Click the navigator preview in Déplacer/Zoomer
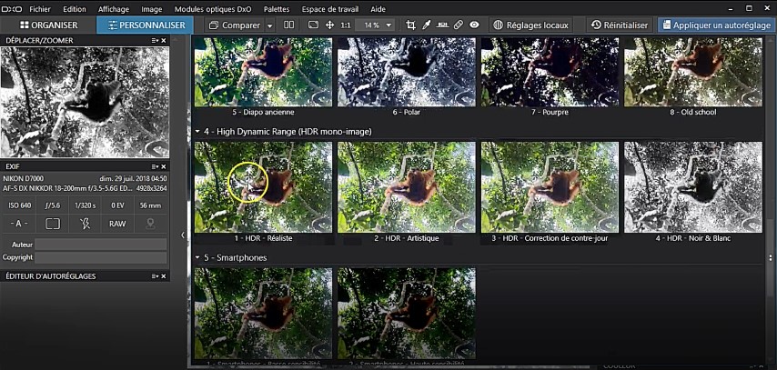 [85, 103]
